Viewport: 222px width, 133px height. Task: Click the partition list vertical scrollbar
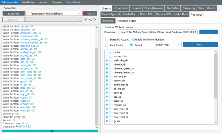(215, 76)
